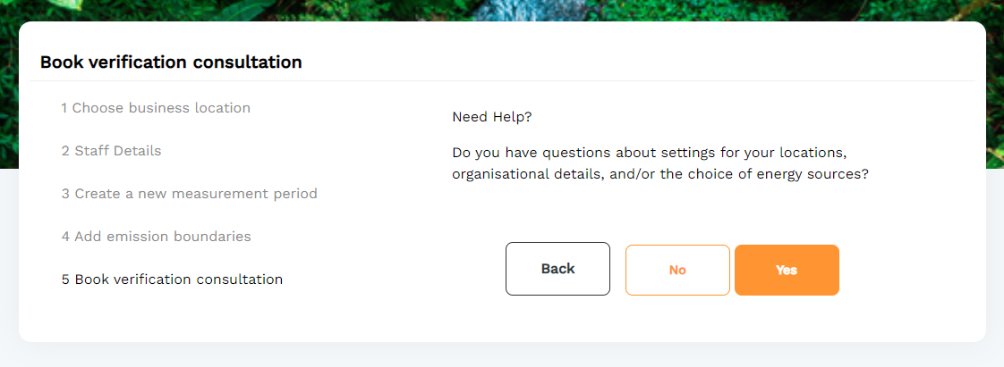Image resolution: width=1004 pixels, height=367 pixels.
Task: Click the number 2 beside Staff Details
Action: point(65,151)
